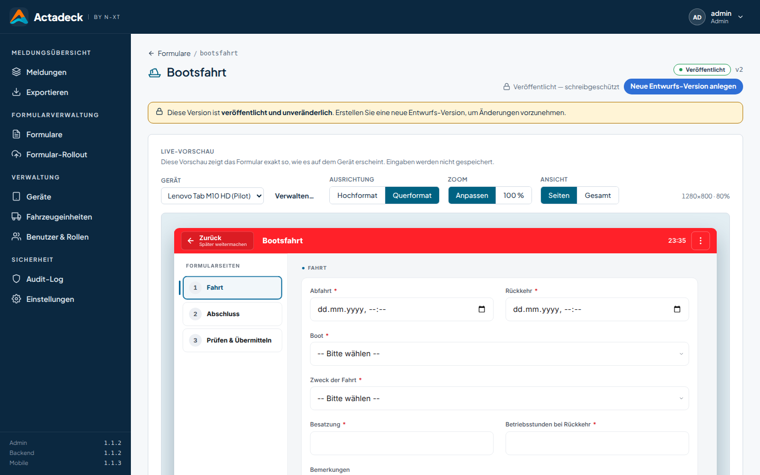760x475 pixels.
Task: Click the Einstellungen gear icon
Action: click(x=16, y=299)
